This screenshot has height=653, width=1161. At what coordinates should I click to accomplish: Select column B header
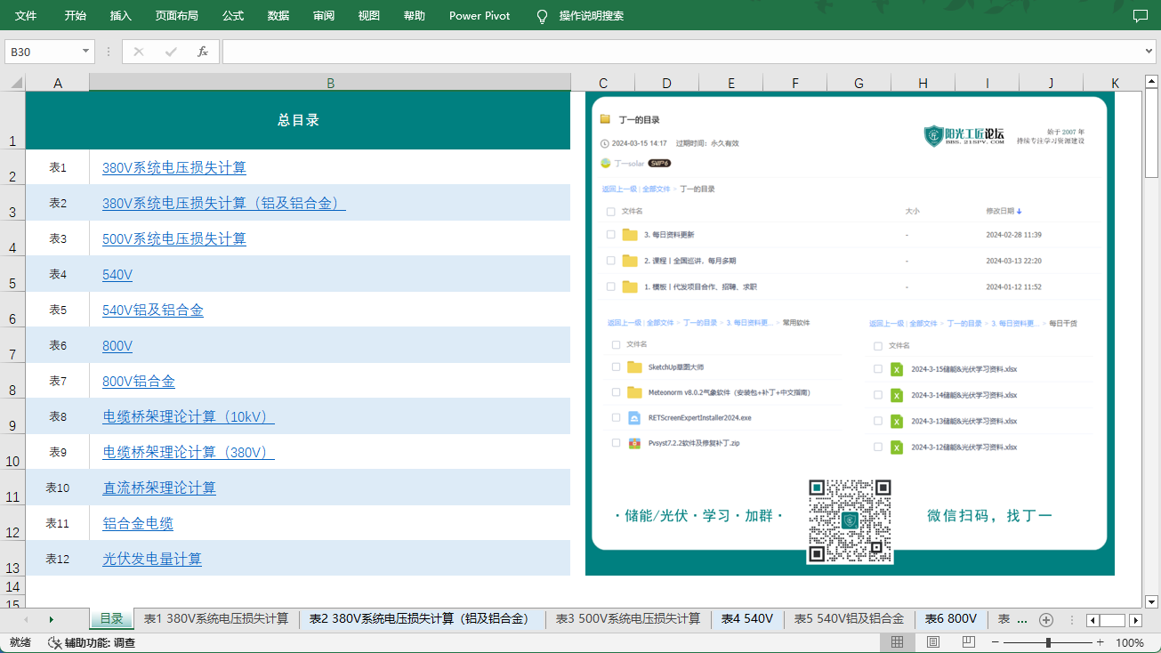tap(330, 83)
